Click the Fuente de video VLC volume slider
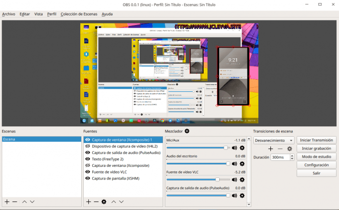339x210 pixels. (x=198, y=179)
